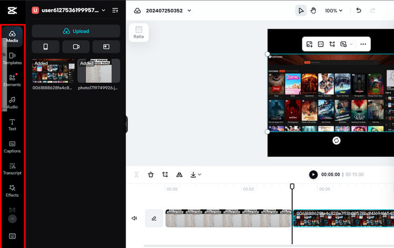394x248 pixels.
Task: Expand the 202407250352 project name dropdown
Action: pyautogui.click(x=189, y=11)
